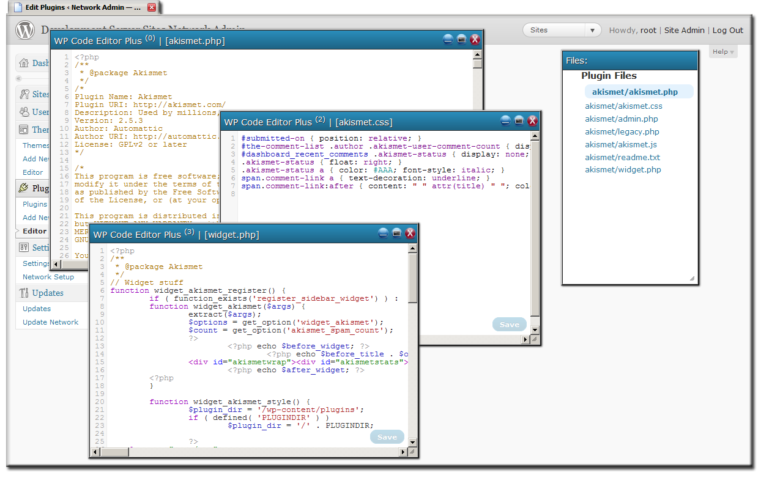Minimize the akismet.php editor window

point(448,40)
